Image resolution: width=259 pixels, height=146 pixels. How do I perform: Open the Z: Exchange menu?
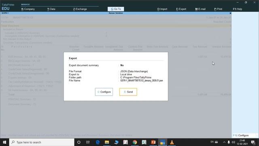pos(80,9)
